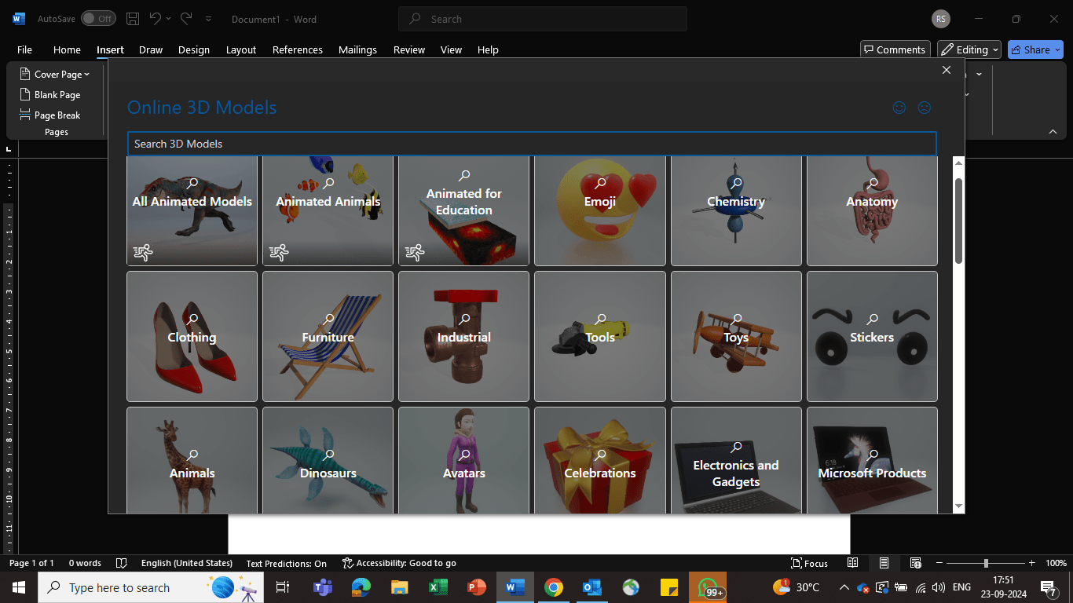Switch to the Design tab
Viewport: 1073px width, 603px height.
click(x=194, y=49)
